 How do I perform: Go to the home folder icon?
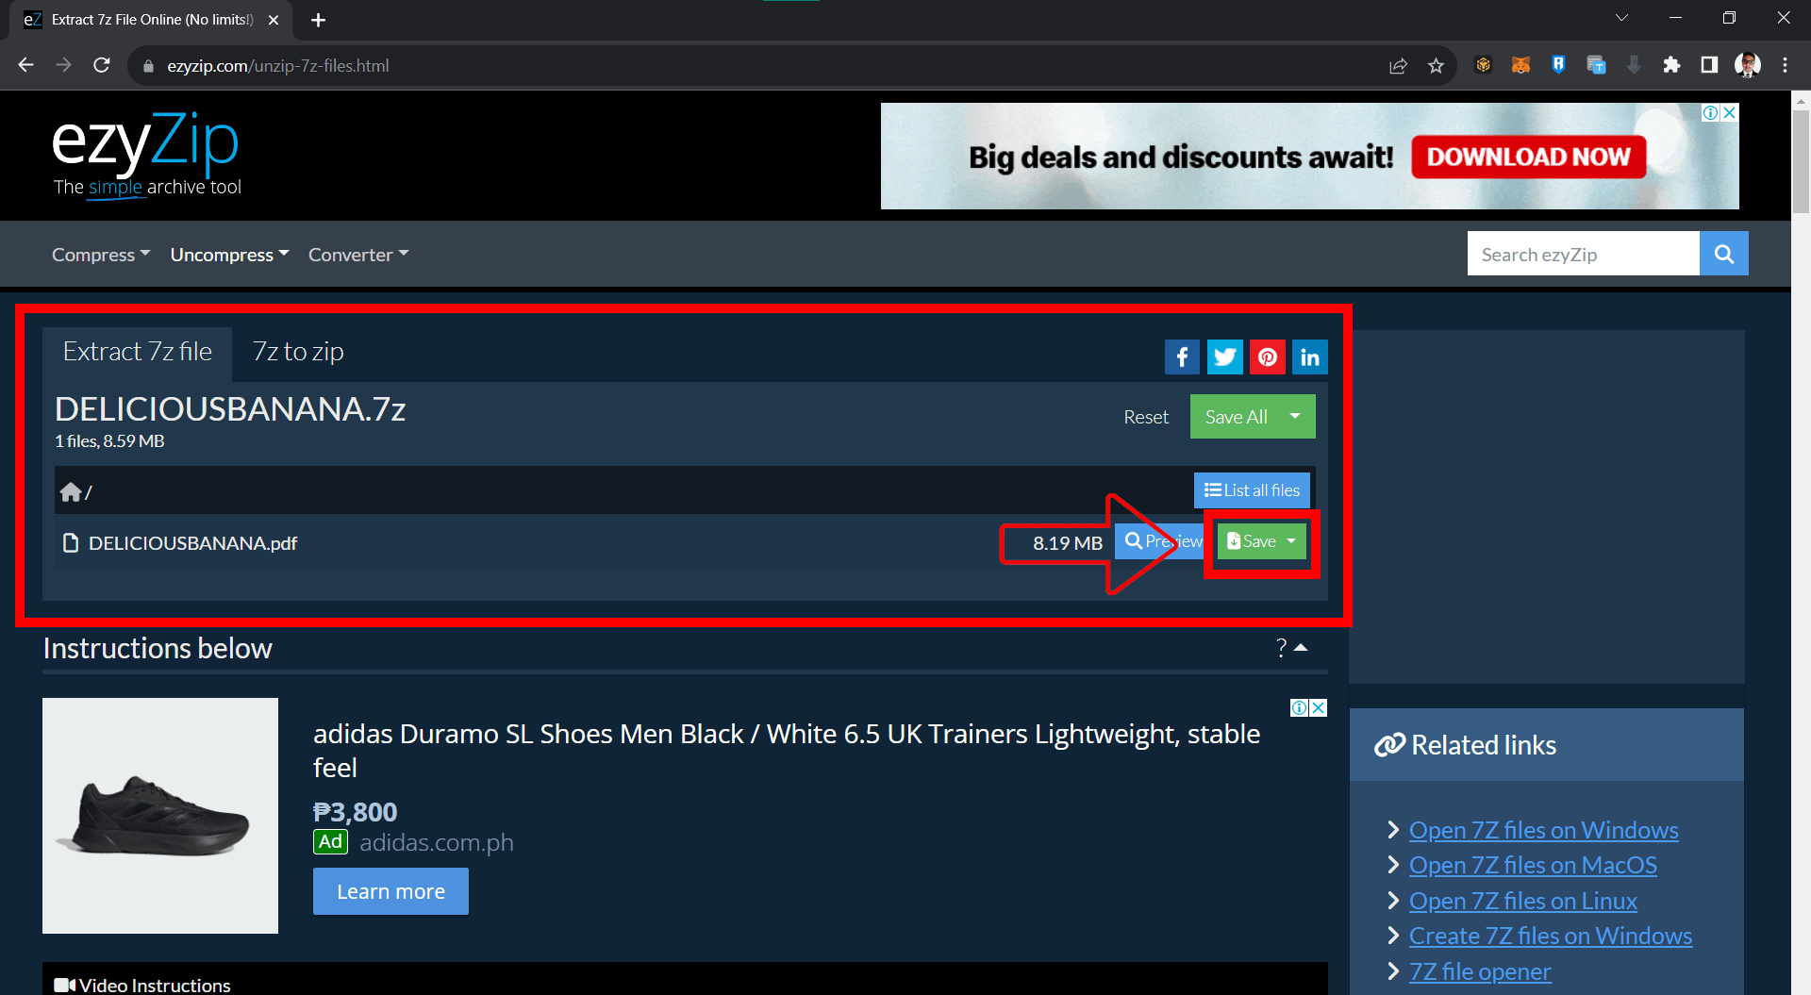click(x=71, y=492)
